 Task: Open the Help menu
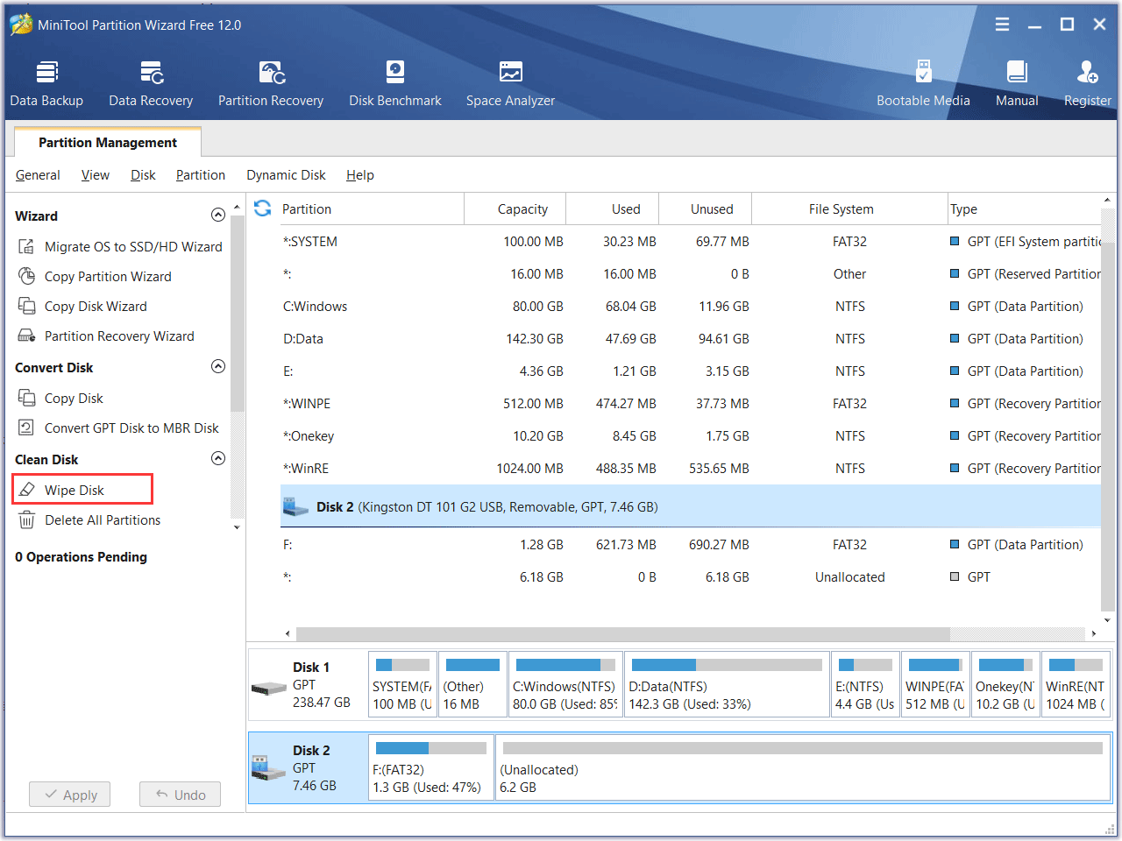(360, 175)
